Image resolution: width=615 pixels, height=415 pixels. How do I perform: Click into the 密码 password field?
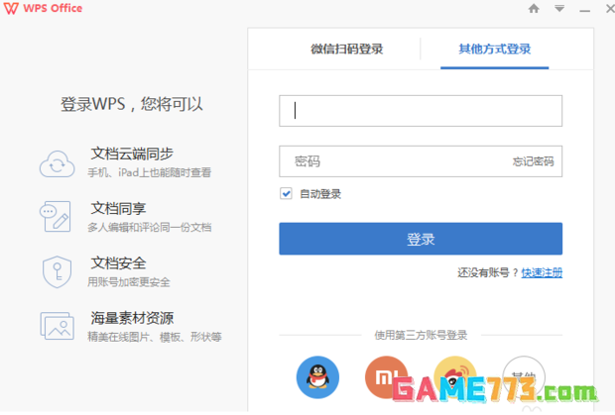pos(397,161)
